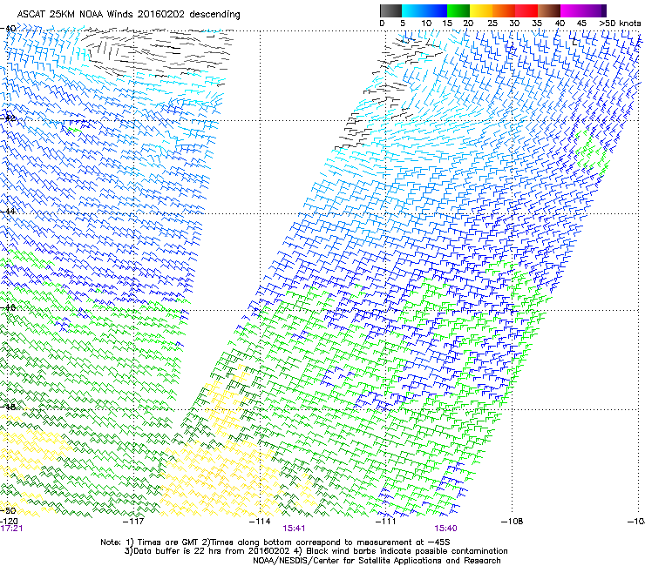Click the latitude label '-48'
The image size is (645, 566).
click(8, 407)
